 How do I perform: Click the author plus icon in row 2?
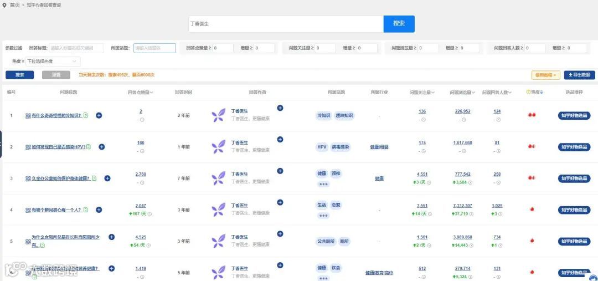280,140
